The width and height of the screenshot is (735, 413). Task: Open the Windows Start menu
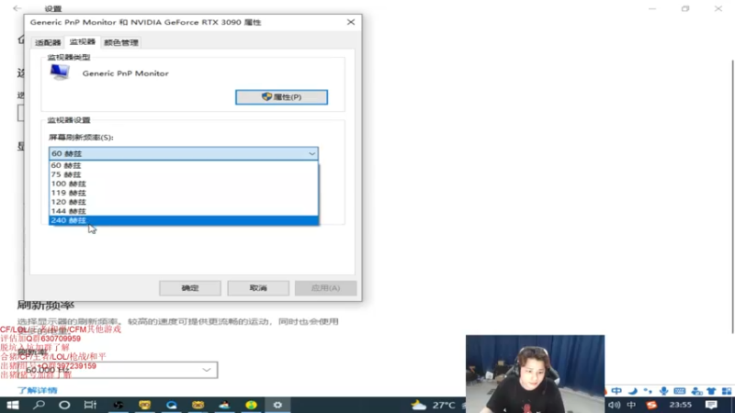pyautogui.click(x=12, y=405)
